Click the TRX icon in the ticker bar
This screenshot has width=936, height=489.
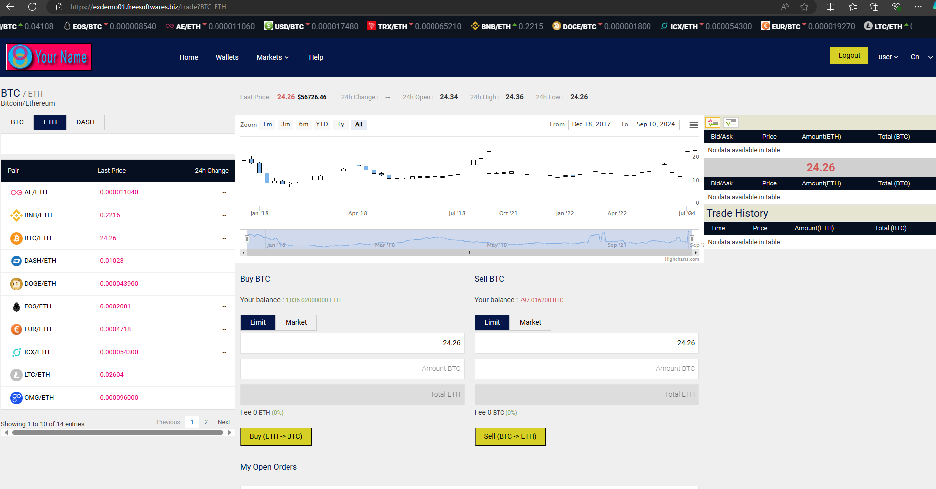click(372, 26)
